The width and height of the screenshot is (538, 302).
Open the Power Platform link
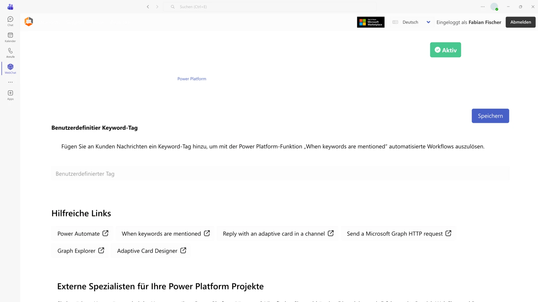coord(192,79)
